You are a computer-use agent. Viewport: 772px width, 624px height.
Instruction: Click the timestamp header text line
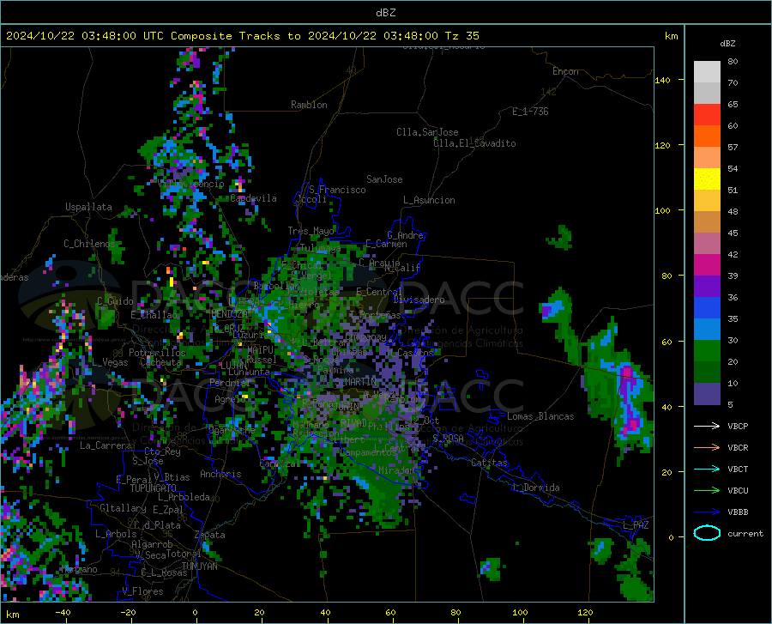point(242,36)
